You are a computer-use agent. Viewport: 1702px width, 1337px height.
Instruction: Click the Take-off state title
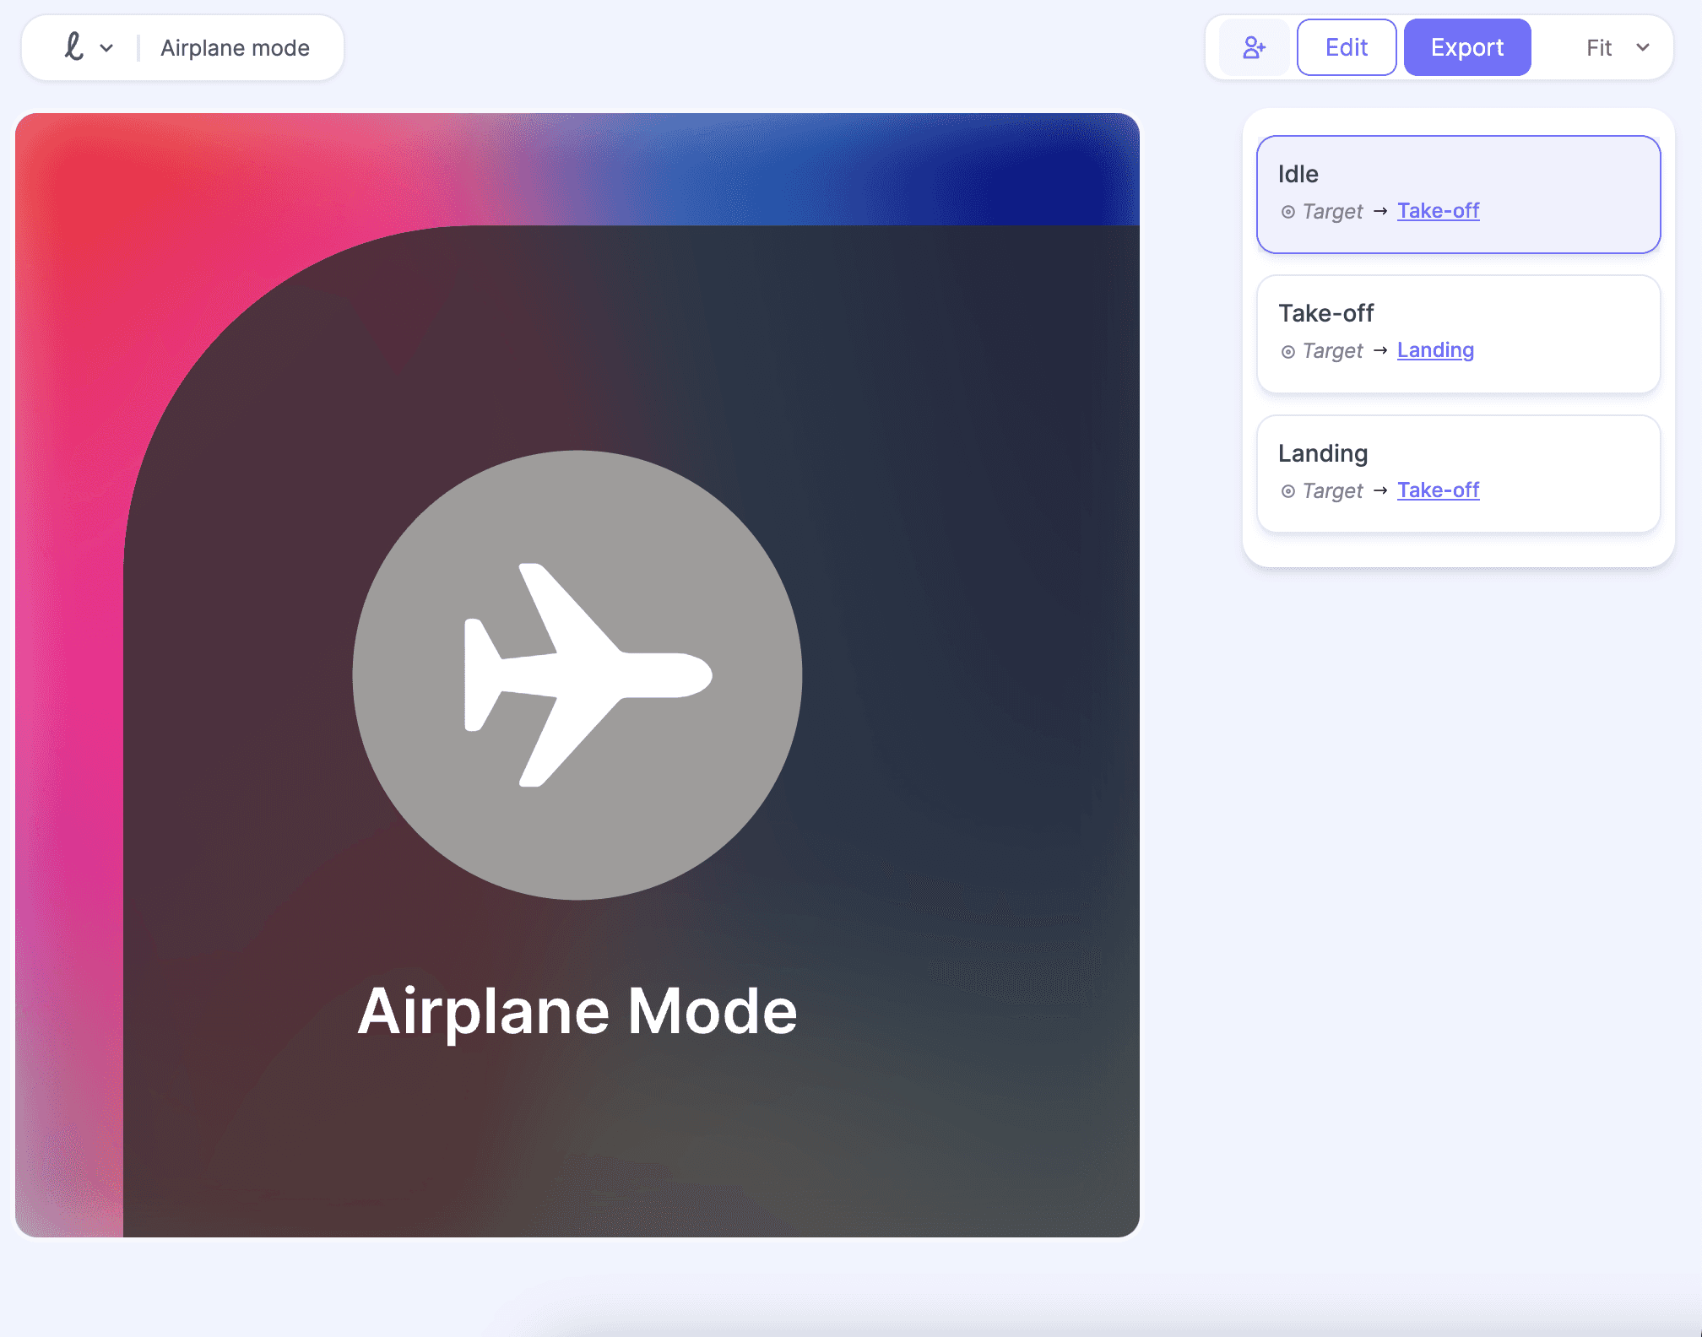coord(1325,313)
